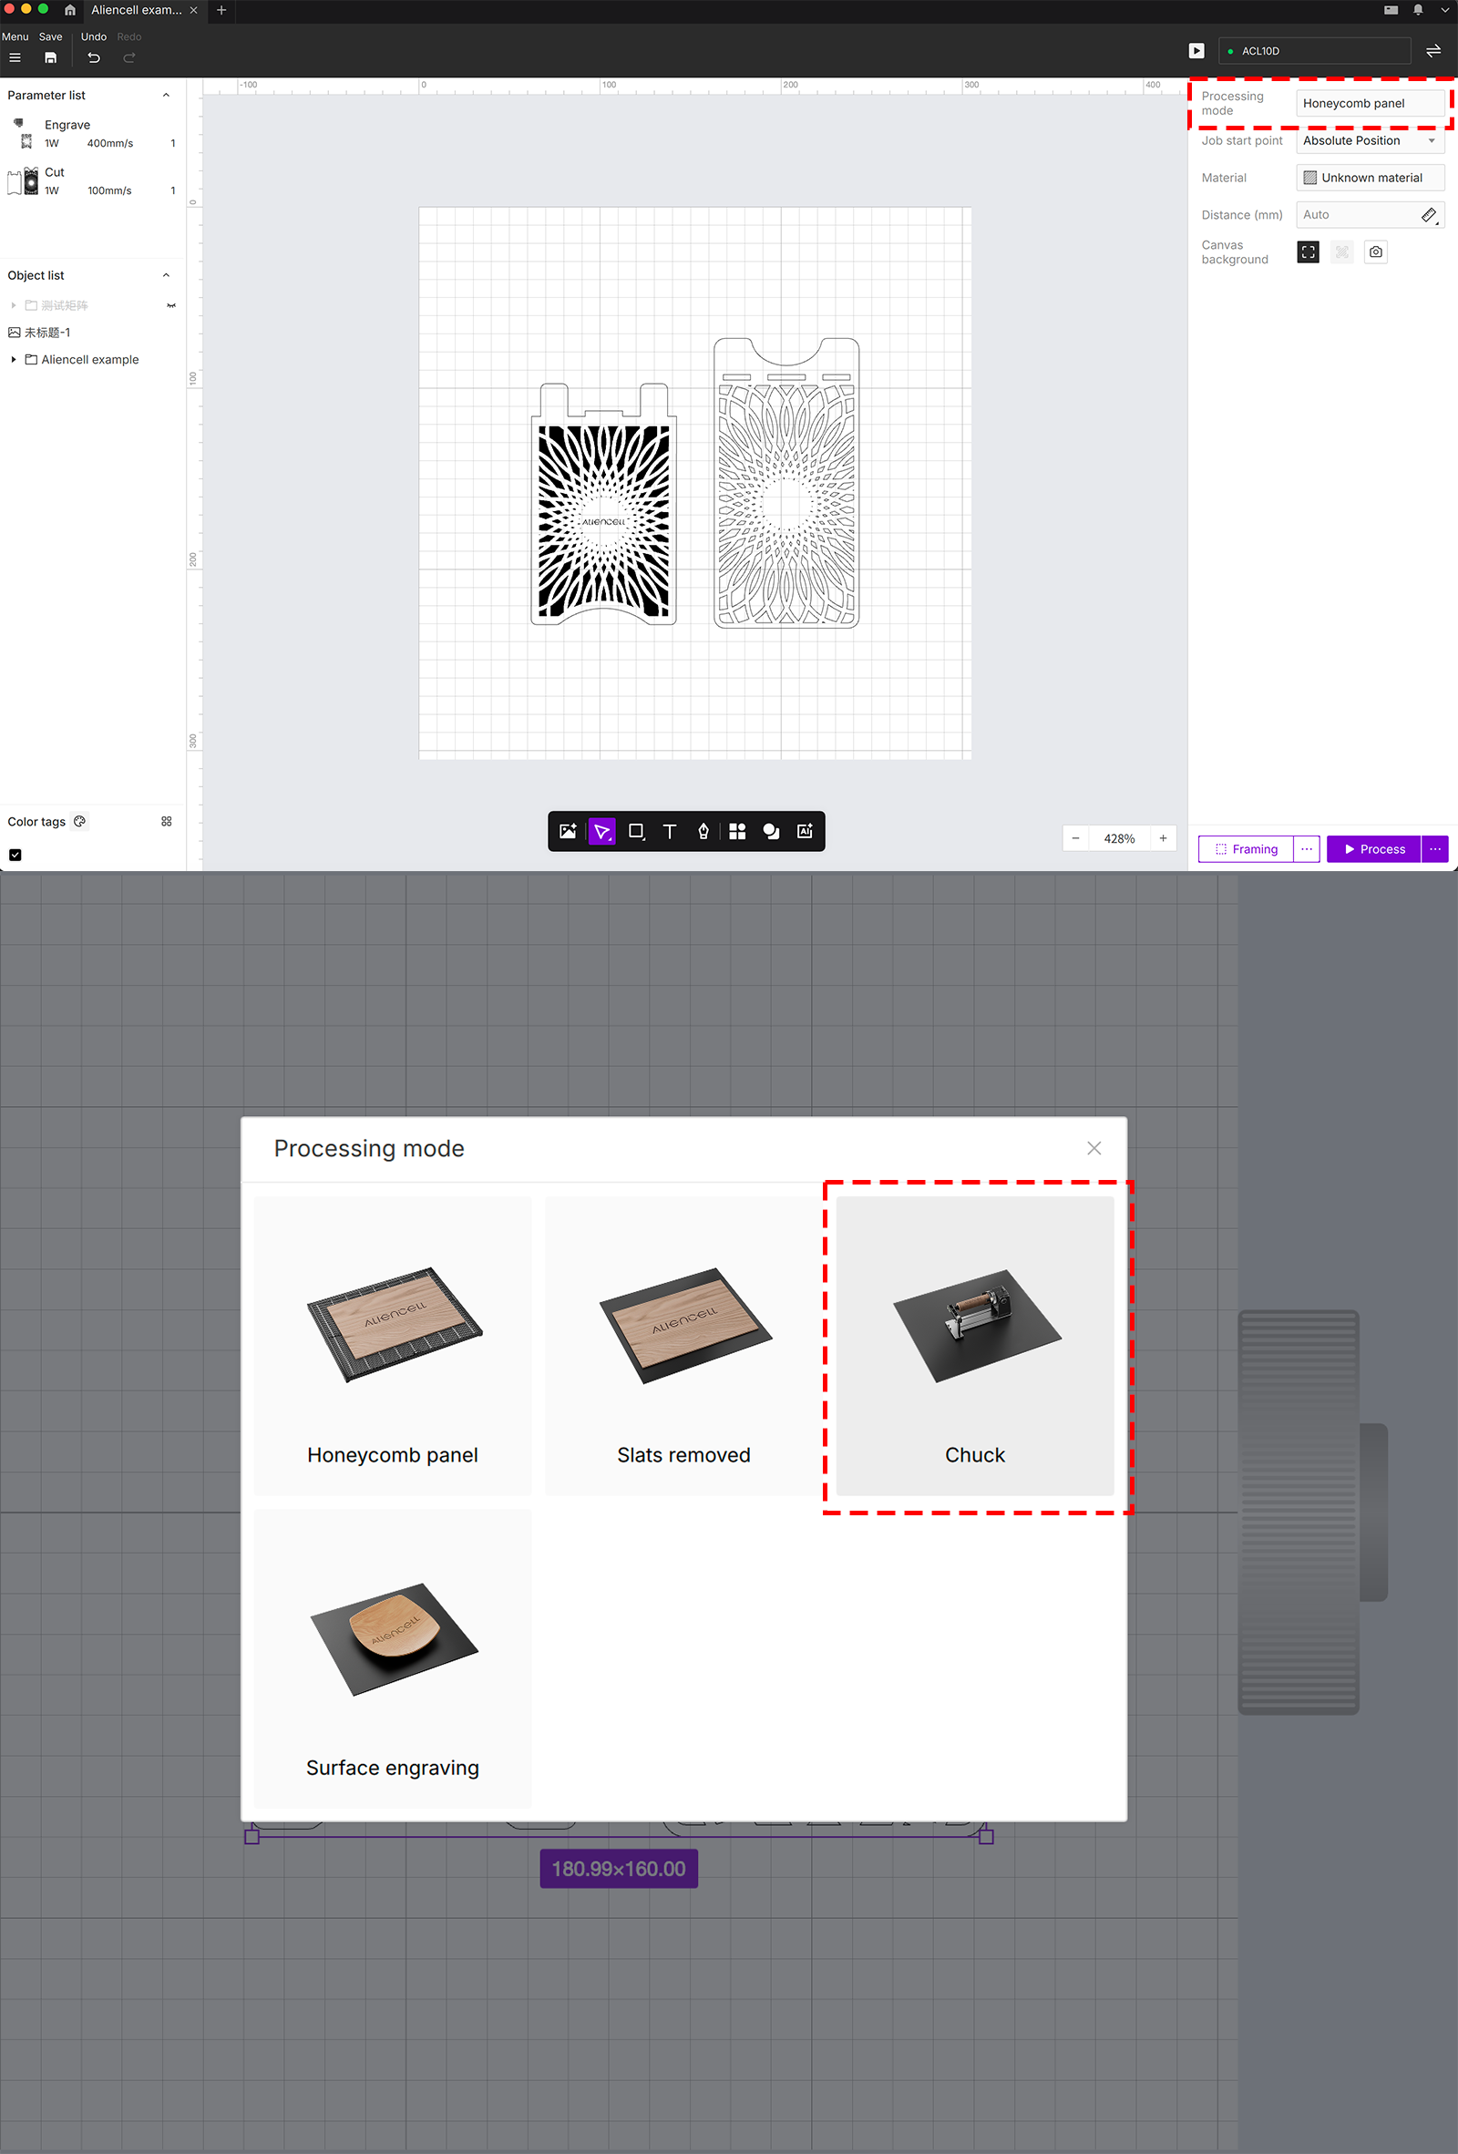This screenshot has height=2154, width=1458.
Task: Click the notification bell icon
Action: tap(1417, 10)
